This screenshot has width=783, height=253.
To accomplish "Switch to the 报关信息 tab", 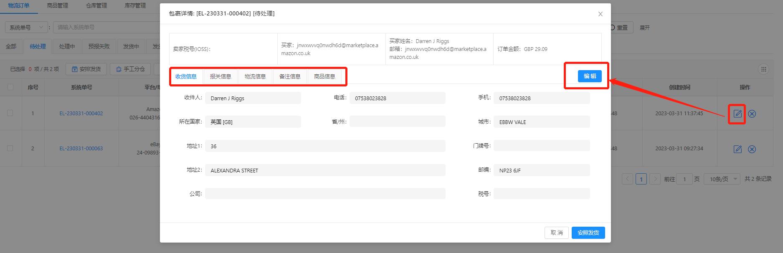I will click(220, 76).
